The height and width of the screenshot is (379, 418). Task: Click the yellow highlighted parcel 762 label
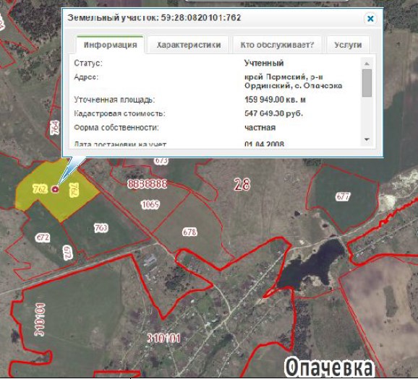tap(40, 189)
